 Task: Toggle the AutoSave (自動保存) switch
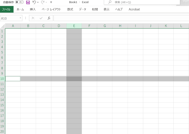pyautogui.click(x=19, y=2)
